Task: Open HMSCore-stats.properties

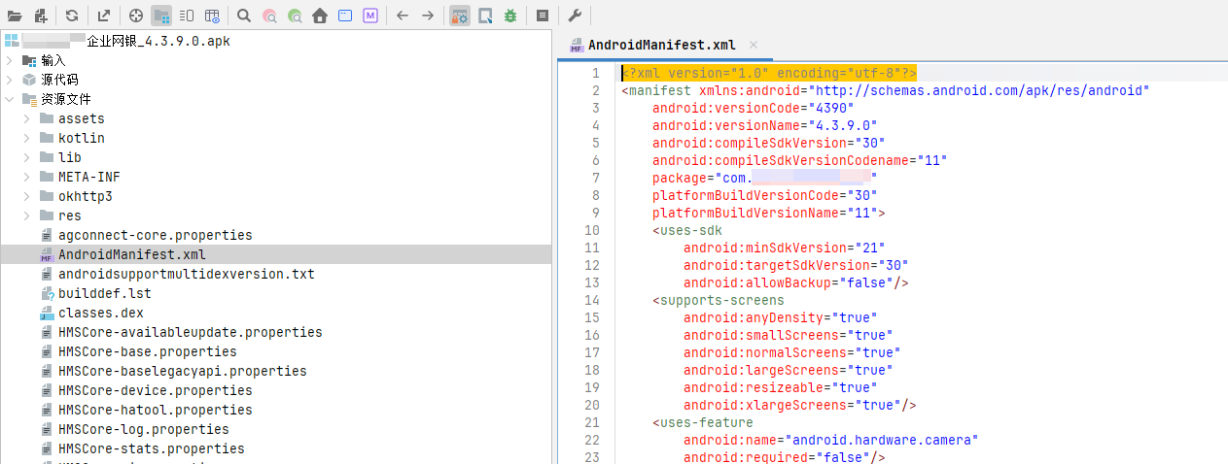Action: pyautogui.click(x=151, y=448)
